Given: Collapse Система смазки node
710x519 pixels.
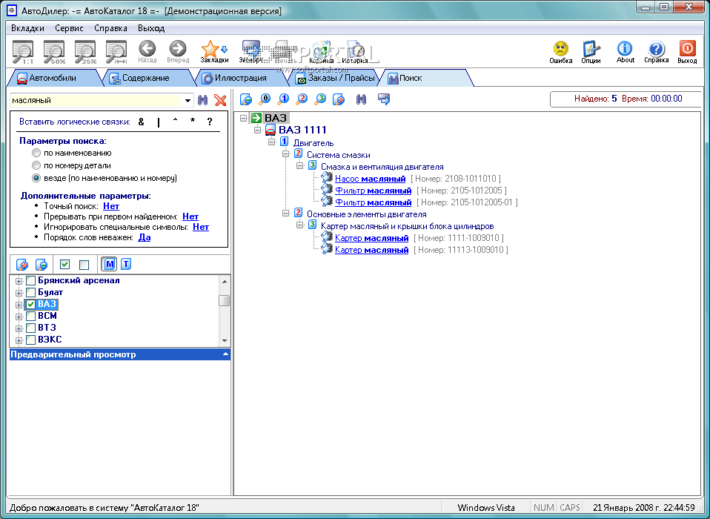Looking at the screenshot, I should [286, 154].
